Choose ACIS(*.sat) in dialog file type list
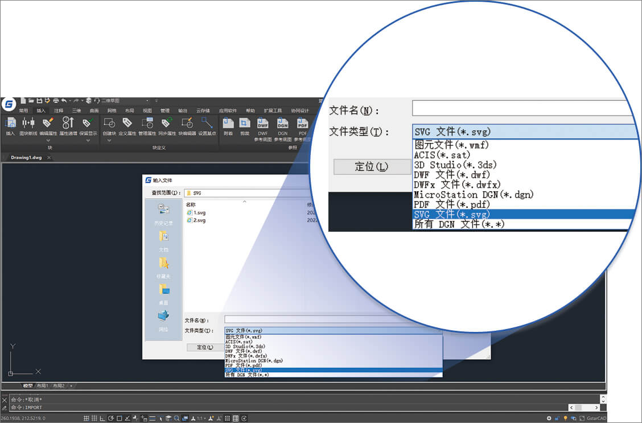 tap(334, 342)
